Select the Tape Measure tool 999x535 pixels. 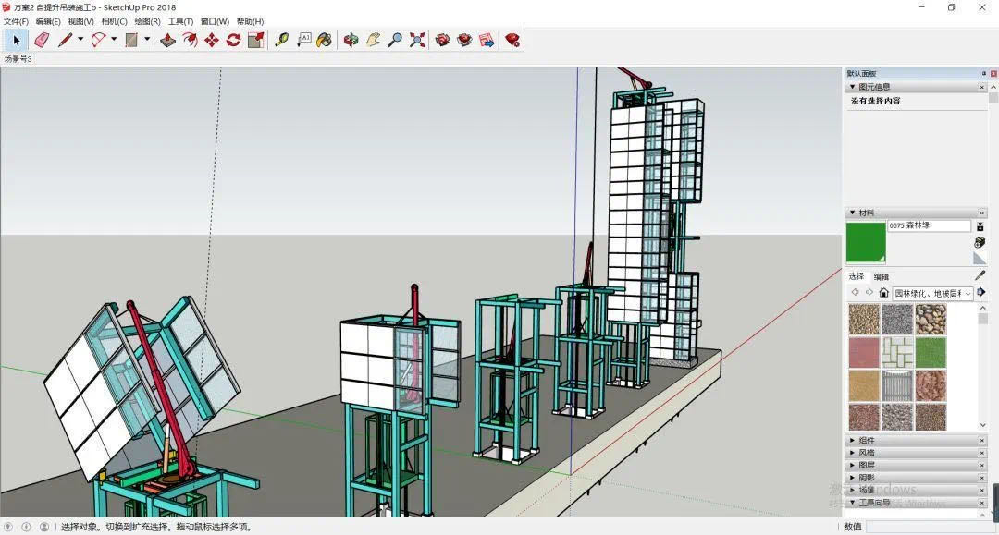tap(282, 40)
